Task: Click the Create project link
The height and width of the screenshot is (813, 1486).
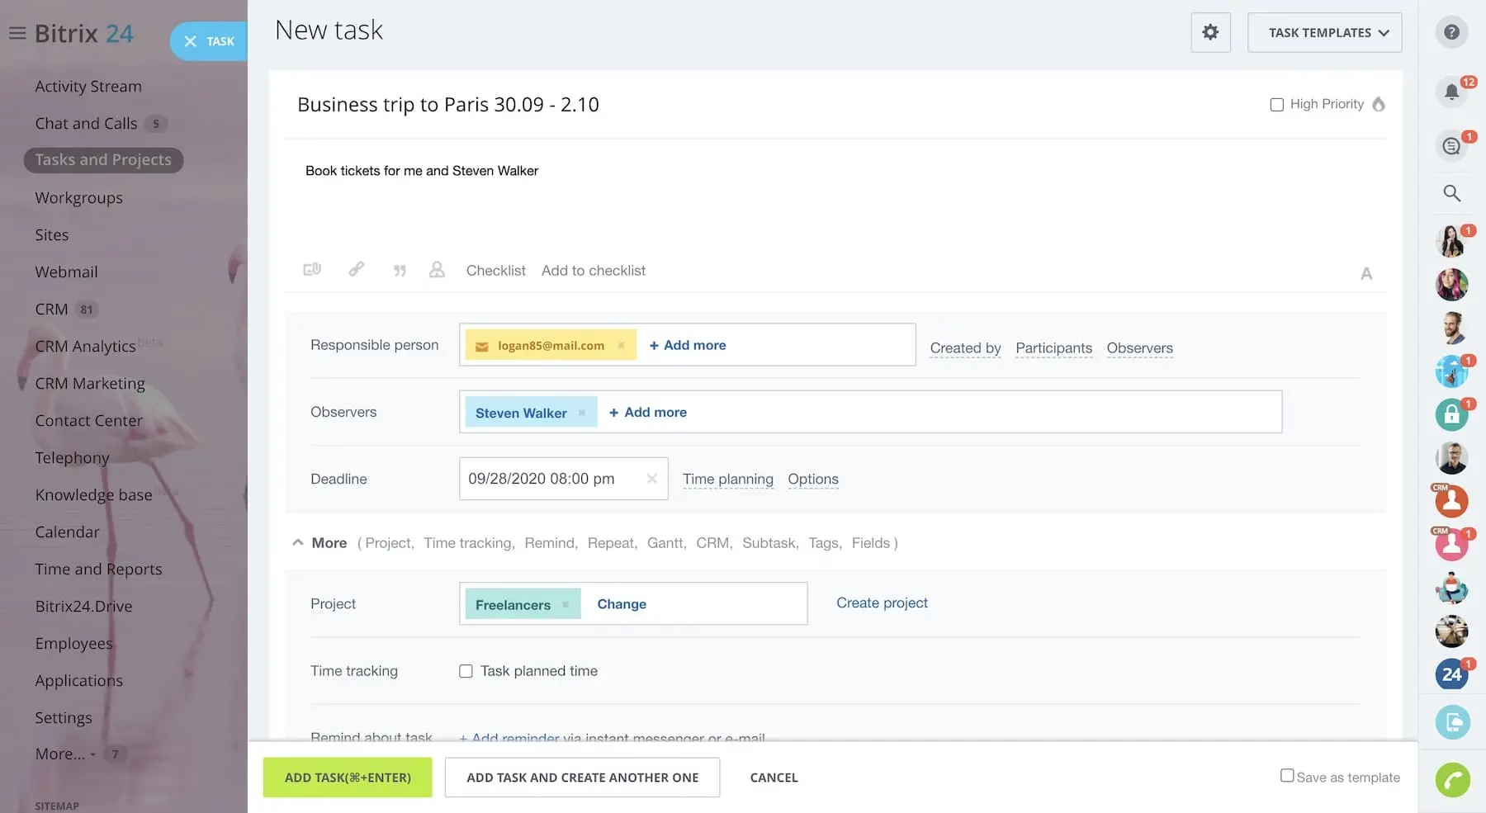Action: (882, 603)
